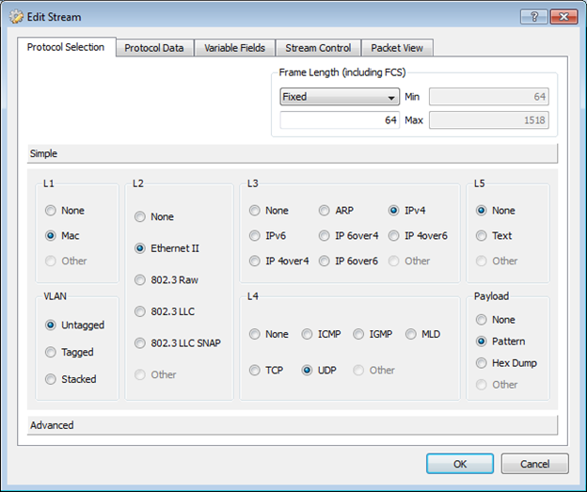Select the Protocol Selection tab

pos(66,47)
